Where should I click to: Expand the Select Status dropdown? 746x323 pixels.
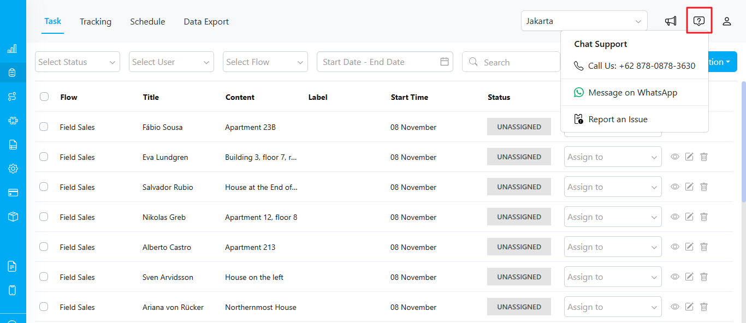pyautogui.click(x=78, y=62)
